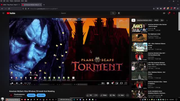The height and width of the screenshot is (101, 180).
Task: Toggle the autoplay switch in player
Action: tap(103, 83)
